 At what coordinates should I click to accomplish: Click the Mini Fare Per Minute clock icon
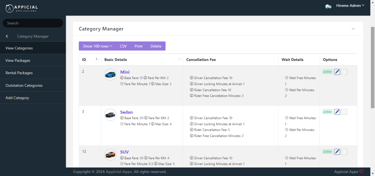(122, 84)
